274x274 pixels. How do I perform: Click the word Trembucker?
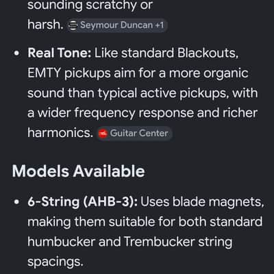(x=160, y=242)
